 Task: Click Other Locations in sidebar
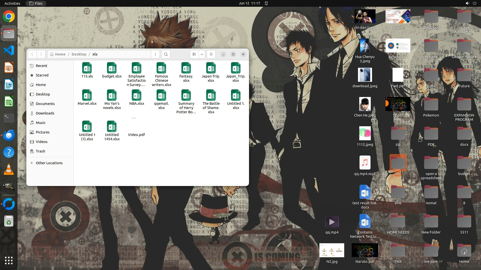[49, 163]
